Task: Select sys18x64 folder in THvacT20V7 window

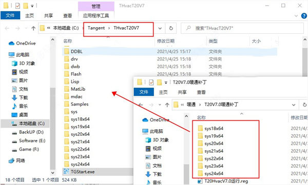Action: (x=77, y=119)
